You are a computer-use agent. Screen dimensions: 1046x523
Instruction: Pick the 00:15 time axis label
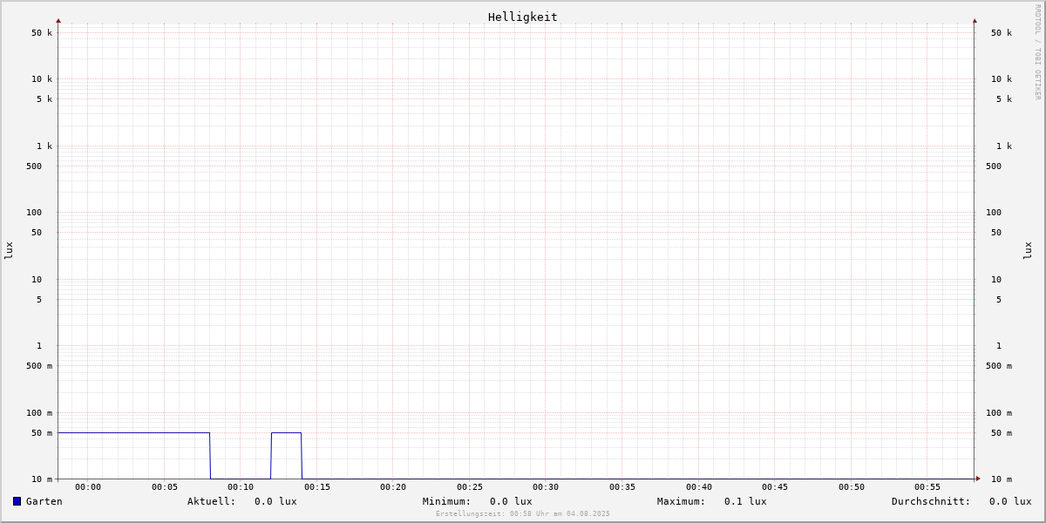[x=317, y=487]
